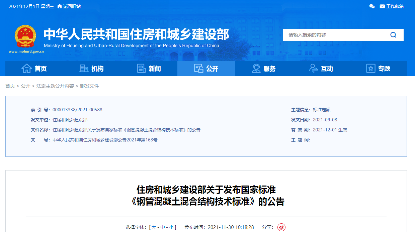This screenshot has height=232, width=415.
Task: Set font size to 小 (small)
Action: (171, 227)
